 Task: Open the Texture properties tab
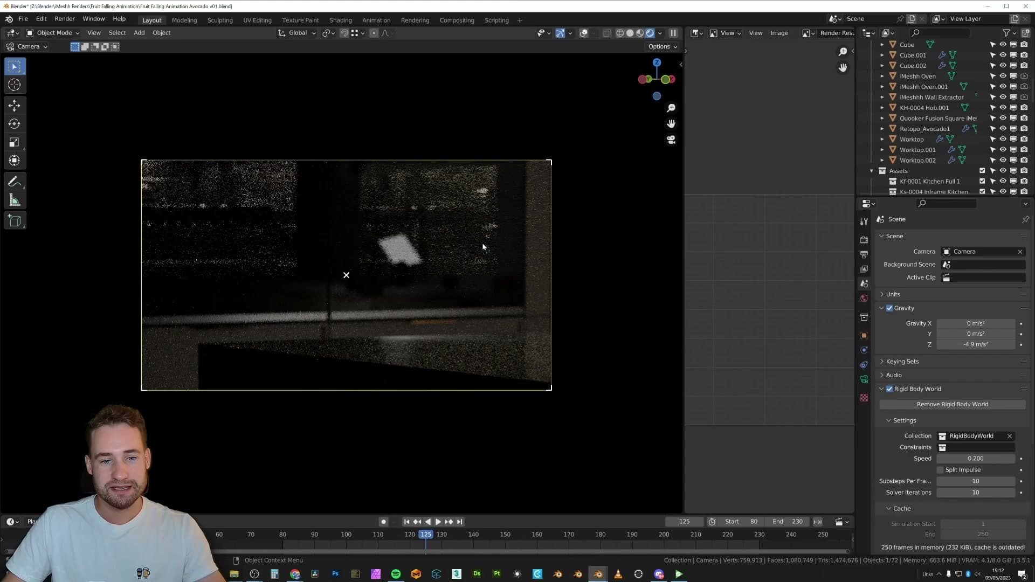point(864,398)
